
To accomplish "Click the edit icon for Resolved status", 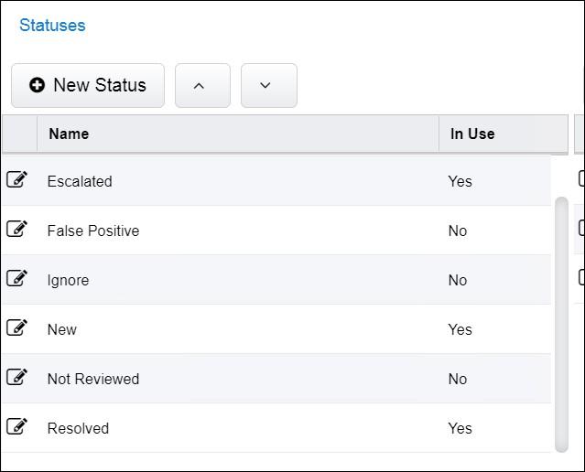I will pos(16,427).
